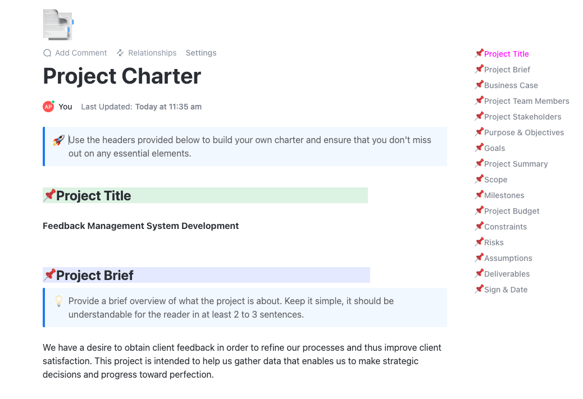
Task: Click the pushpin beside Project Title heading
Action: [49, 195]
